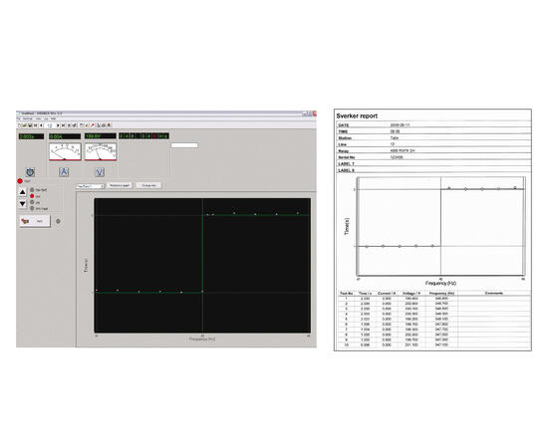This screenshot has height=448, width=548.
Task: Click the record number field showing 12
Action: [50, 125]
